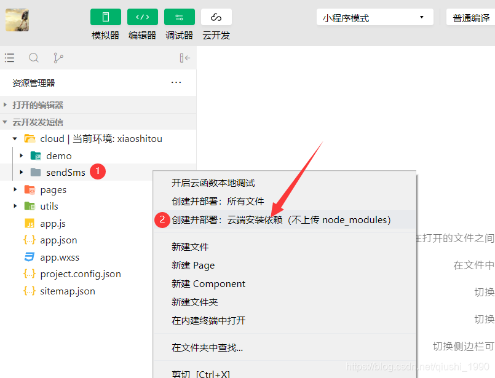The height and width of the screenshot is (378, 495).
Task: Show the file explorer list icon
Action: [9, 58]
